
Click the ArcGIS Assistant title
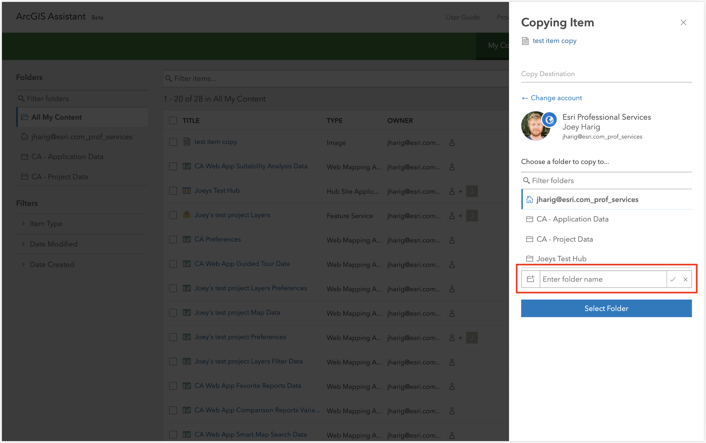(51, 17)
